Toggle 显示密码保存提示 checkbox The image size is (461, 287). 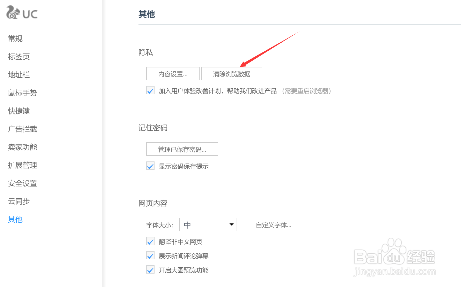(x=150, y=166)
